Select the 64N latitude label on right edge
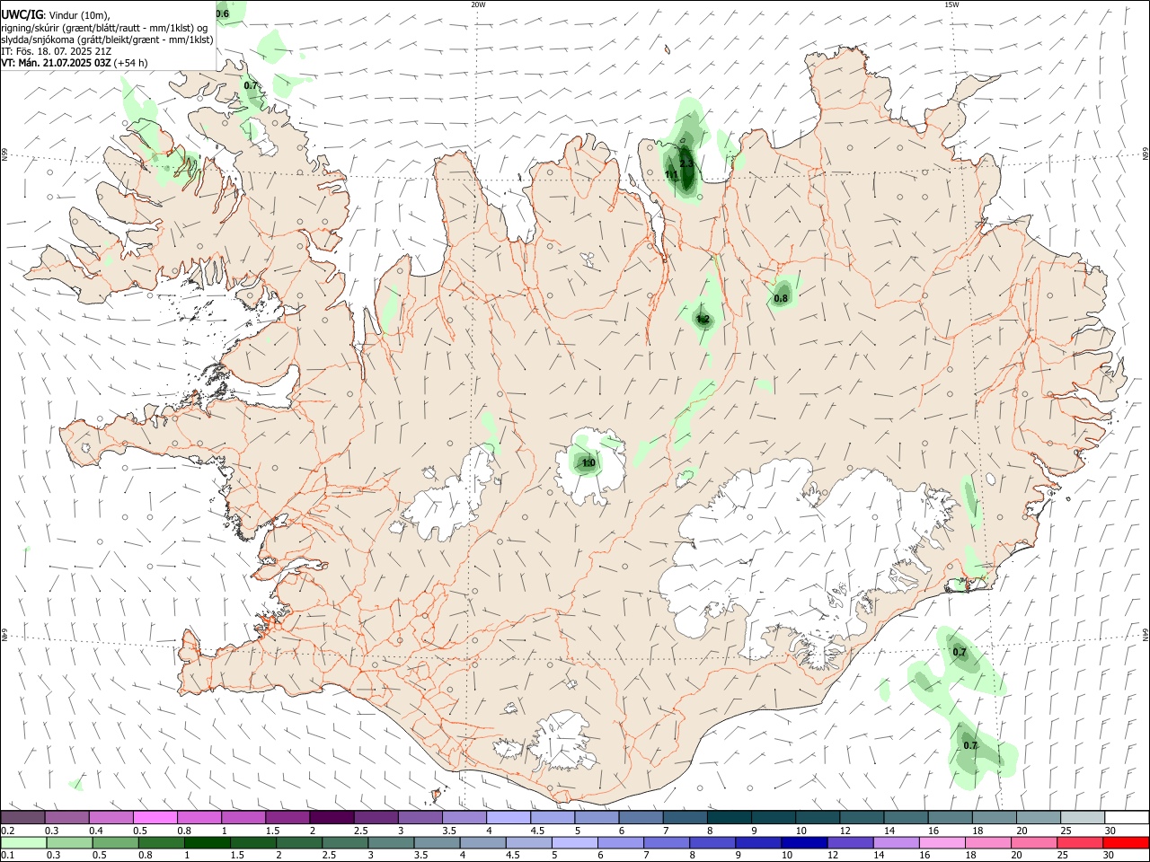This screenshot has height=862, width=1150. 1146,634
